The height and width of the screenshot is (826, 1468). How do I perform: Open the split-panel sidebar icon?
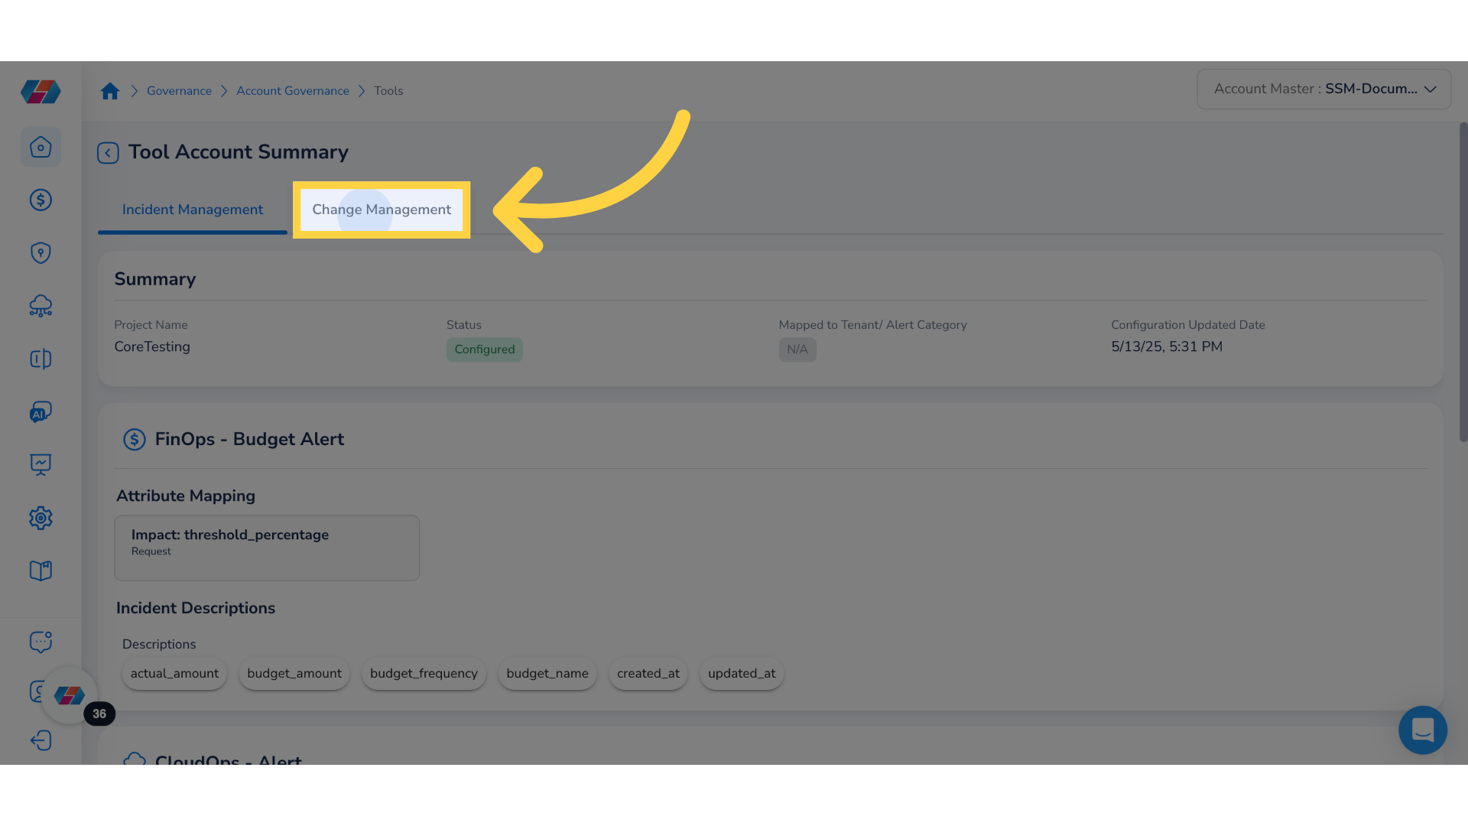[x=41, y=359]
